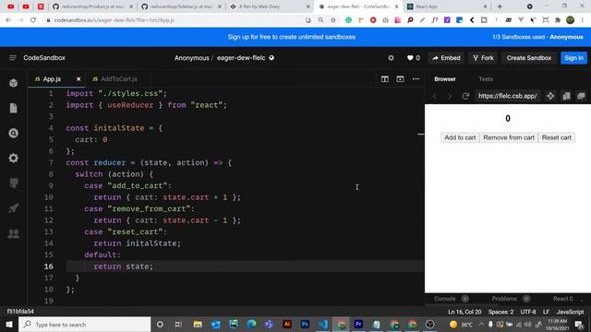Open the Sandbox Info cube icon in sidebar
This screenshot has width=591, height=332.
coord(14,83)
